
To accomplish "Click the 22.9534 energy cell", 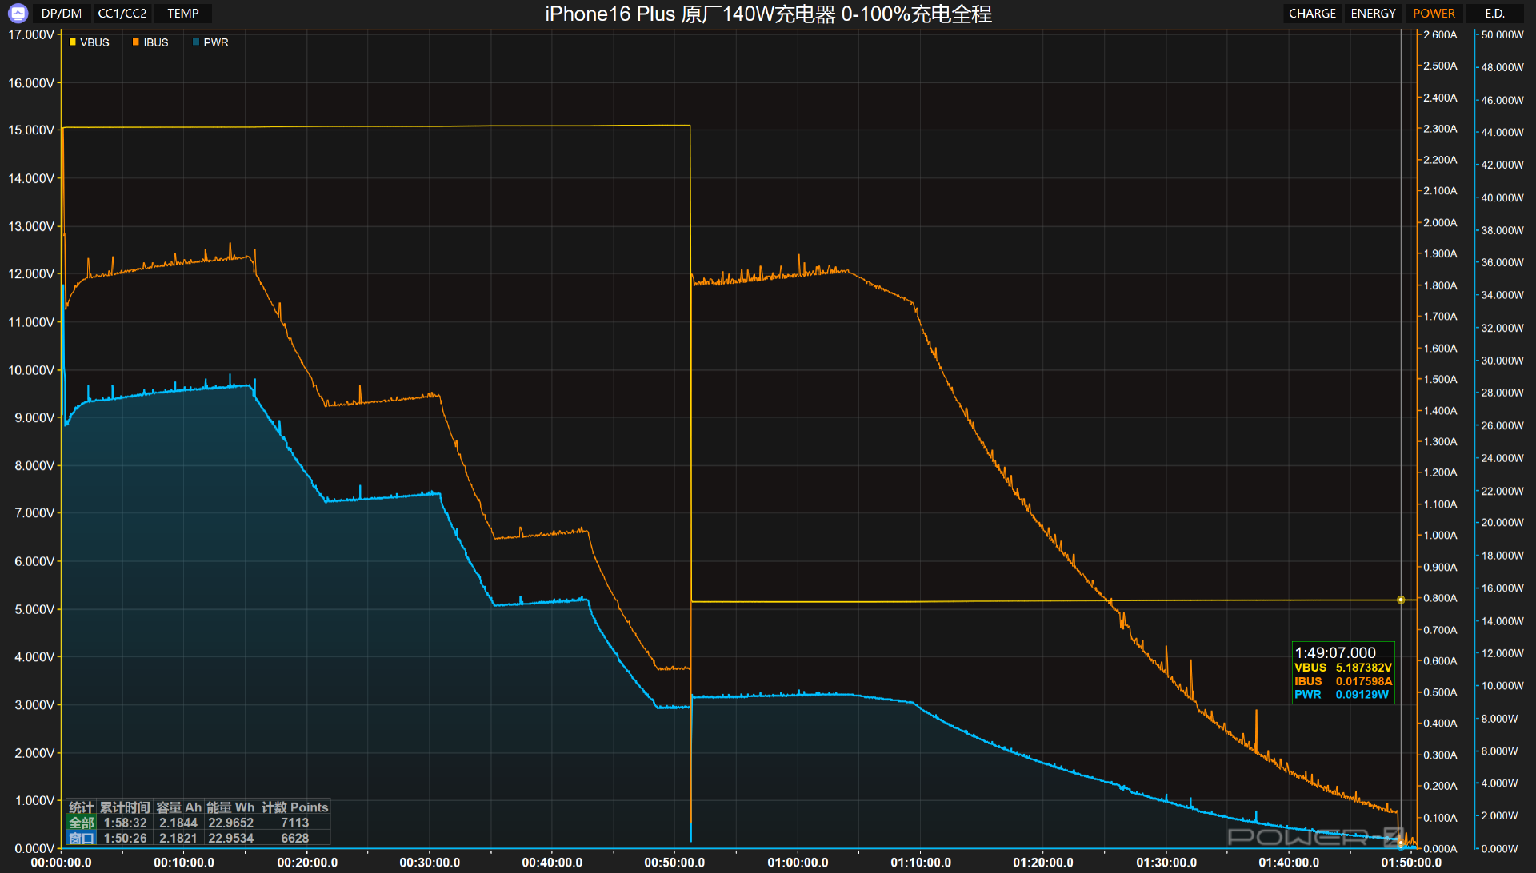I will click(231, 838).
